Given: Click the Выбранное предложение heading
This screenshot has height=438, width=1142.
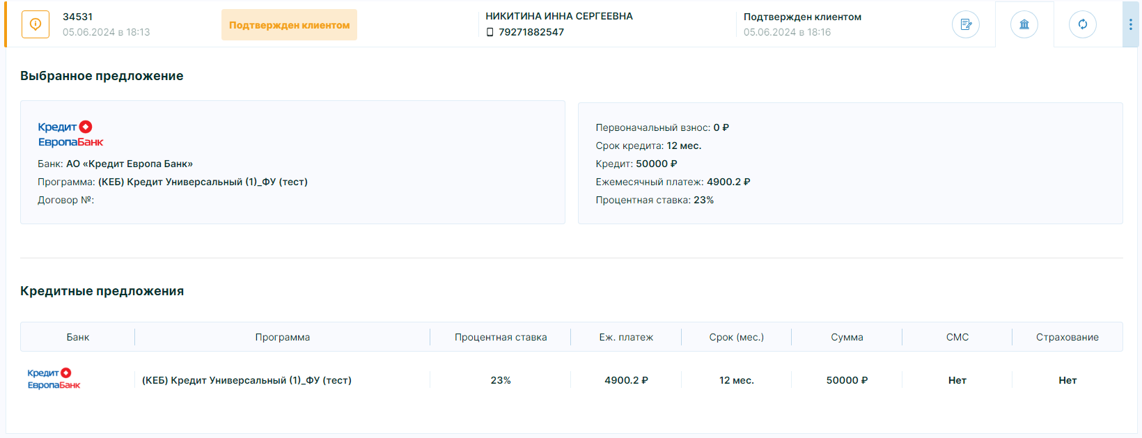Looking at the screenshot, I should pyautogui.click(x=102, y=76).
